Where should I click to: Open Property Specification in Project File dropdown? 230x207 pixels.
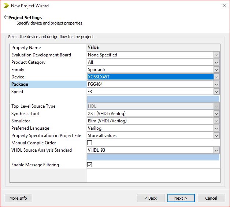[216, 136]
